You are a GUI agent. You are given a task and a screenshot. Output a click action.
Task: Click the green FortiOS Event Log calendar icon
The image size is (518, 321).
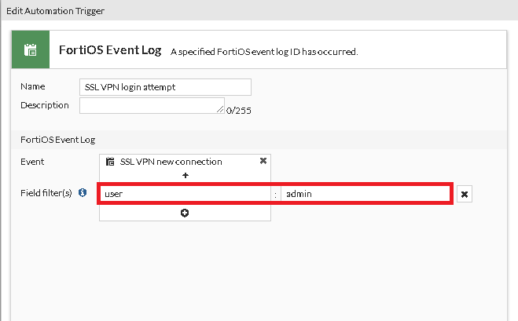31,49
